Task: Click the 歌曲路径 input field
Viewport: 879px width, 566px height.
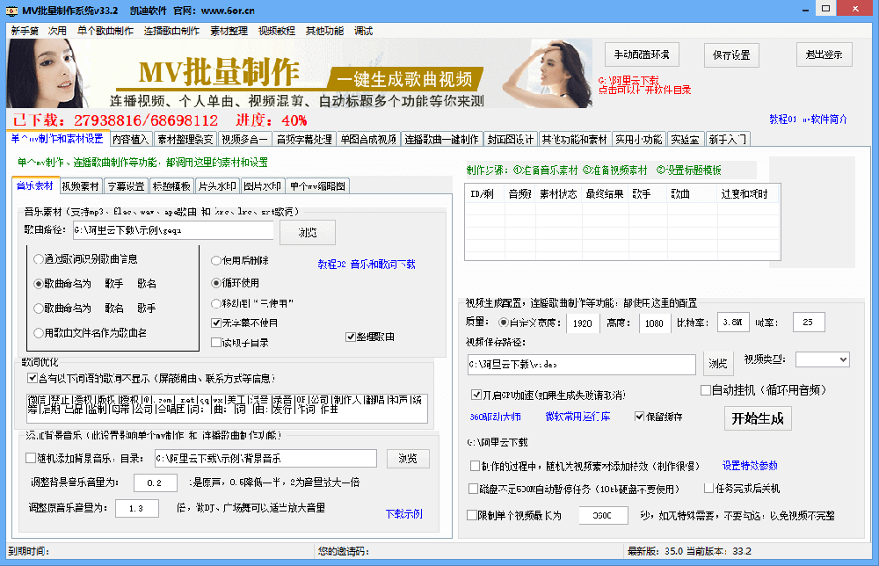Action: pos(172,230)
